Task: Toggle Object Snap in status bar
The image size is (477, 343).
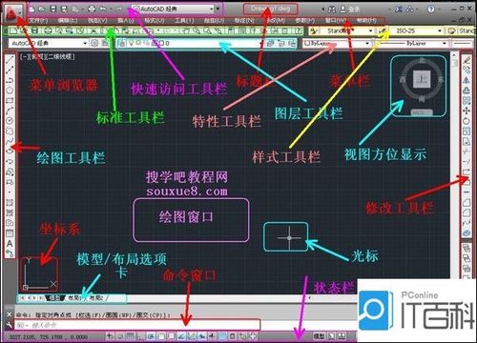Action: pos(161,336)
